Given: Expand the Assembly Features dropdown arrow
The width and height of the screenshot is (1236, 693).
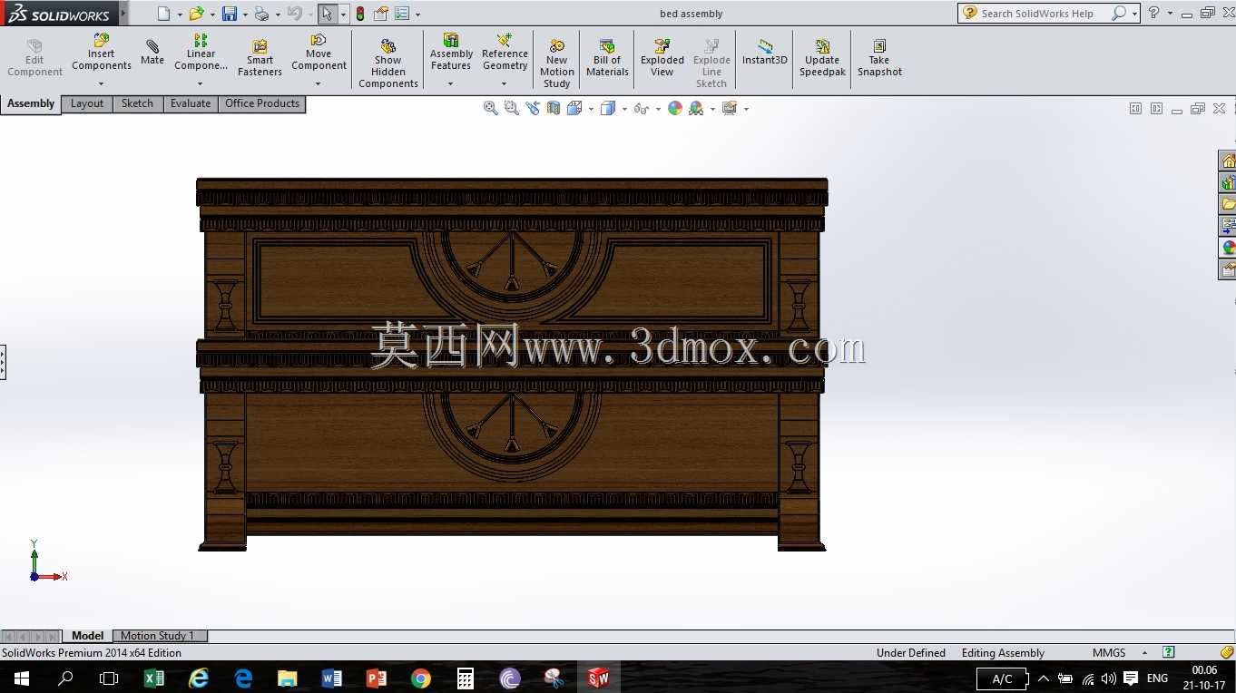Looking at the screenshot, I should coord(450,84).
